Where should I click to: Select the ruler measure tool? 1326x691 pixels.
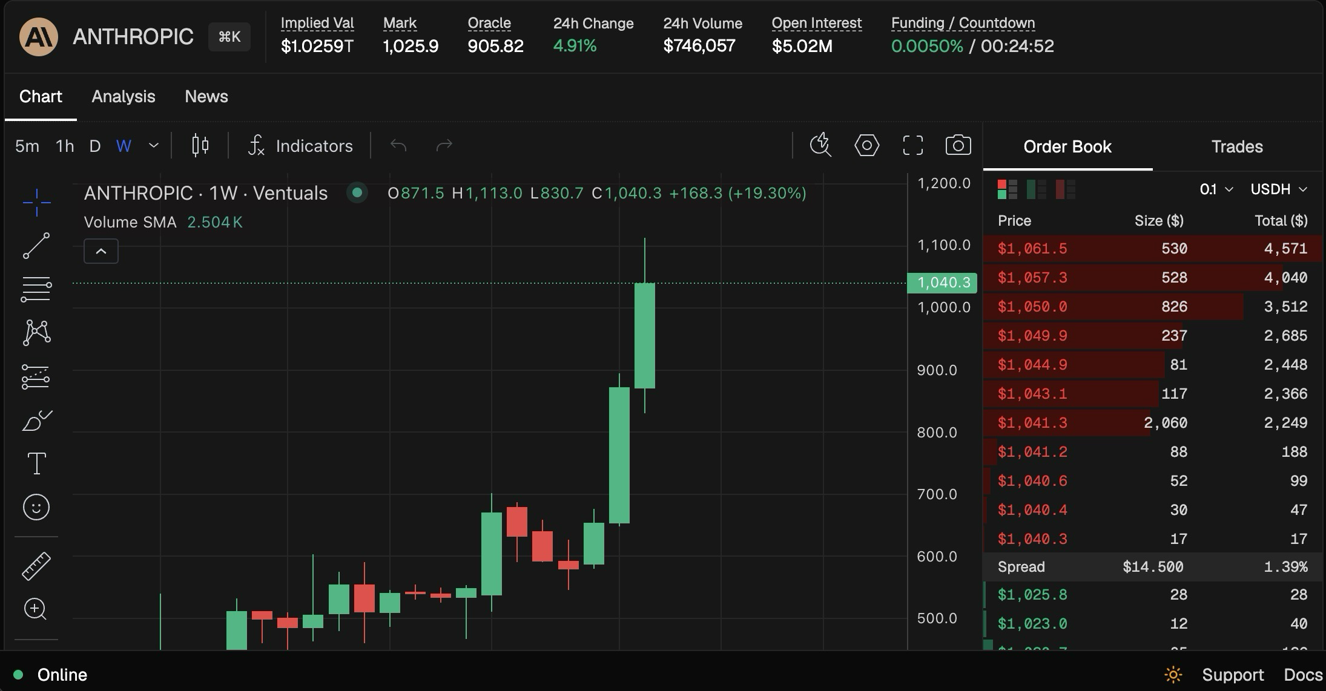[36, 566]
